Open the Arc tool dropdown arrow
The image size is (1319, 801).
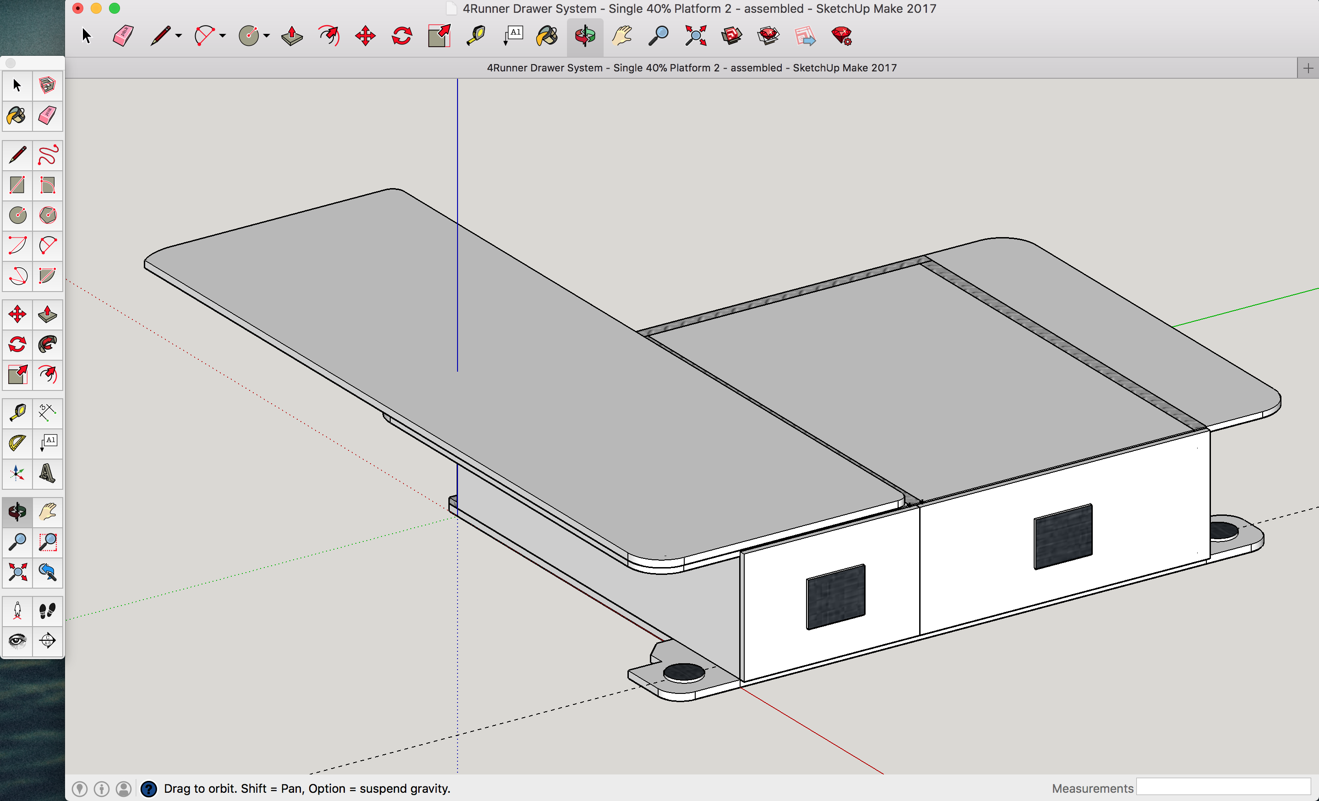pyautogui.click(x=223, y=36)
